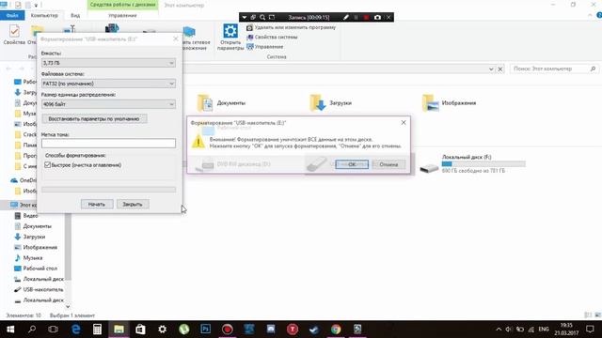The image size is (602, 338).
Task: Open Photoshop from taskbar
Action: [205, 330]
